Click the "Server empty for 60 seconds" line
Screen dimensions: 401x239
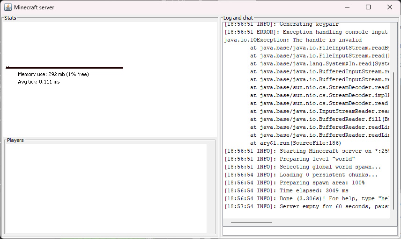click(x=307, y=206)
